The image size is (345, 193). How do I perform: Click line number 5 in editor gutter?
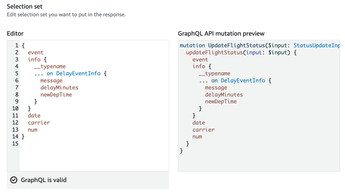tap(16, 73)
